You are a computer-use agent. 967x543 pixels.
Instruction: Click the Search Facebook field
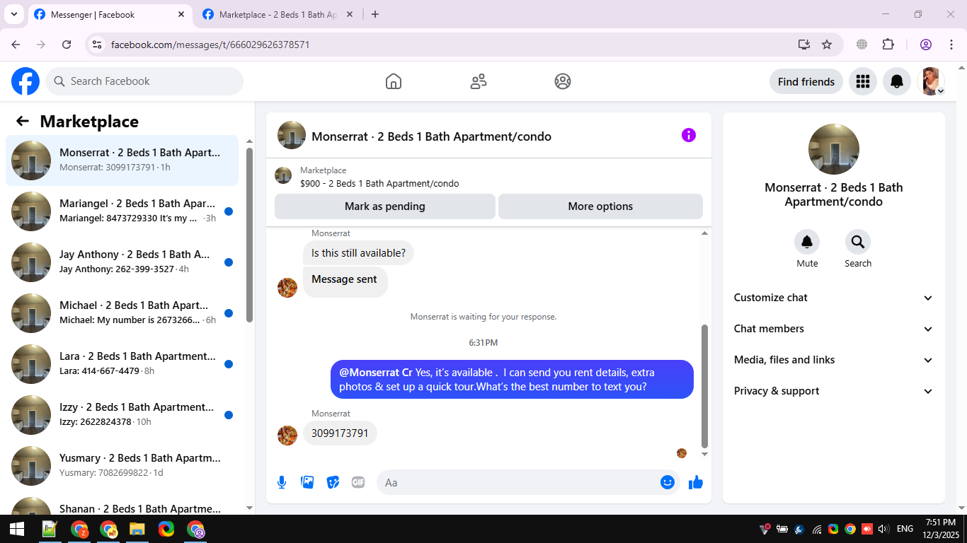144,81
